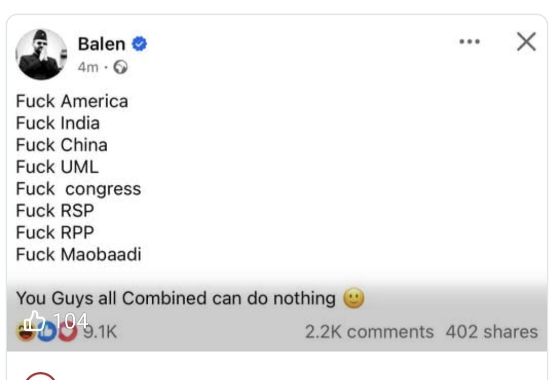Click the partial red circle avatar below
The image size is (554, 380).
(x=40, y=376)
